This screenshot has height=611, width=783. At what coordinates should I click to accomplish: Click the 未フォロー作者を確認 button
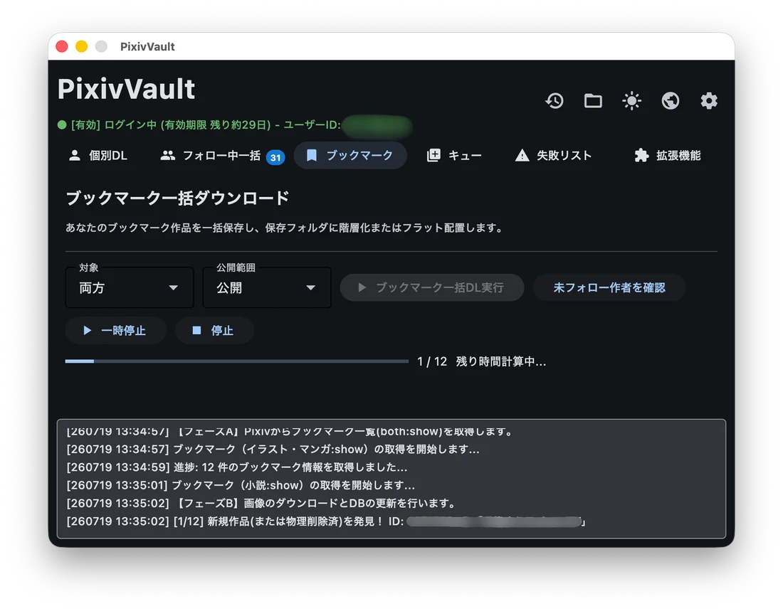click(x=609, y=287)
